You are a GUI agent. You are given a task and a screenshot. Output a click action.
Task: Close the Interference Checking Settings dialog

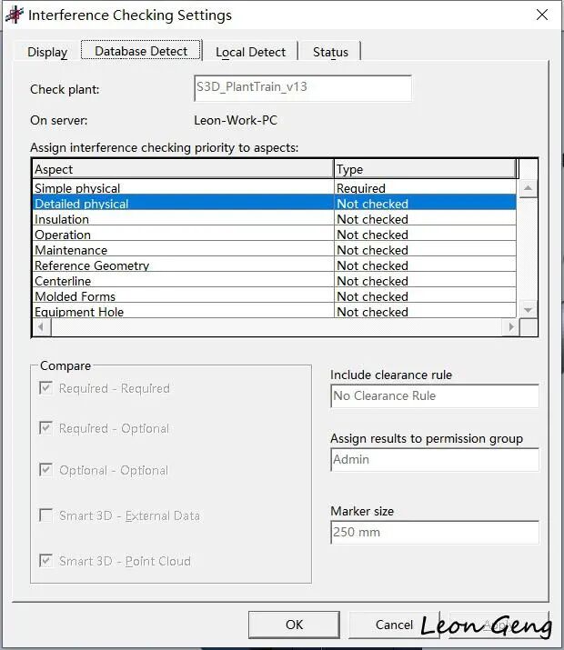pos(541,15)
